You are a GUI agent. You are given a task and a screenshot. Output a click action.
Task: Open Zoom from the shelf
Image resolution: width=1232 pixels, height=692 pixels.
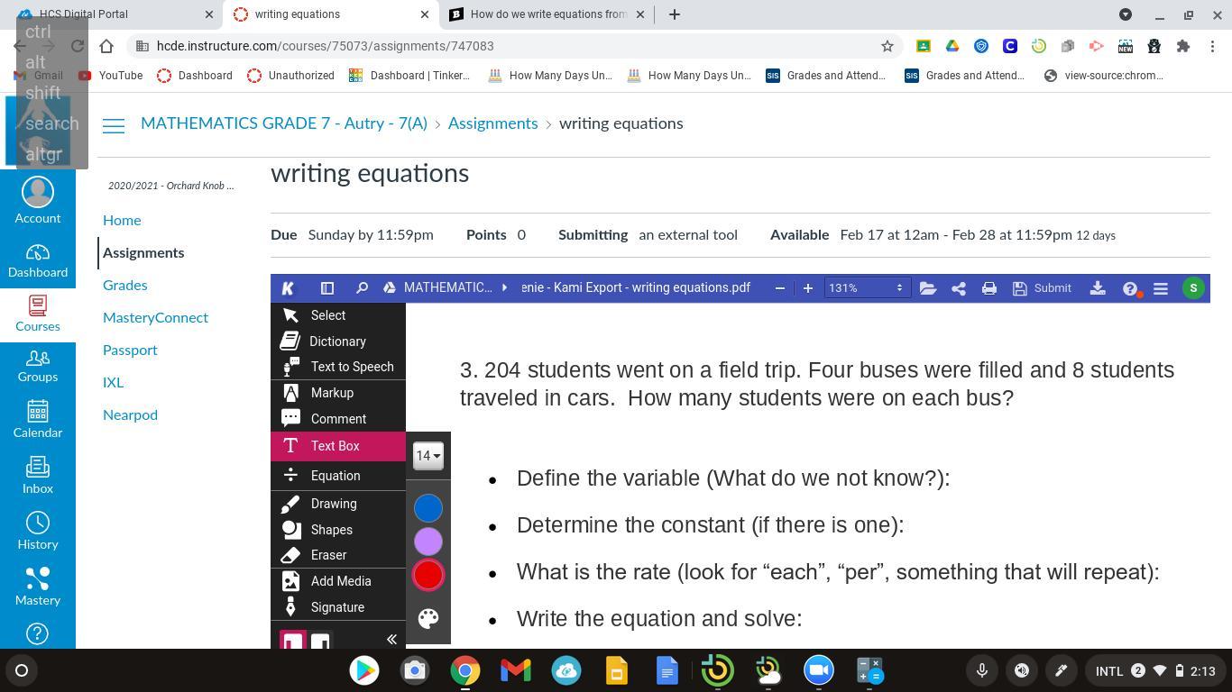pyautogui.click(x=819, y=670)
